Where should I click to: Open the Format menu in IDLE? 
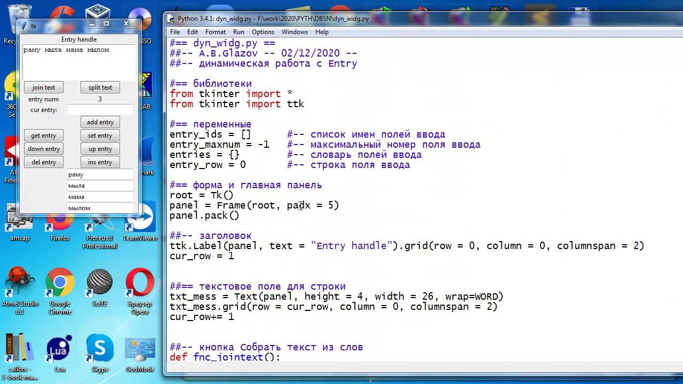click(216, 32)
